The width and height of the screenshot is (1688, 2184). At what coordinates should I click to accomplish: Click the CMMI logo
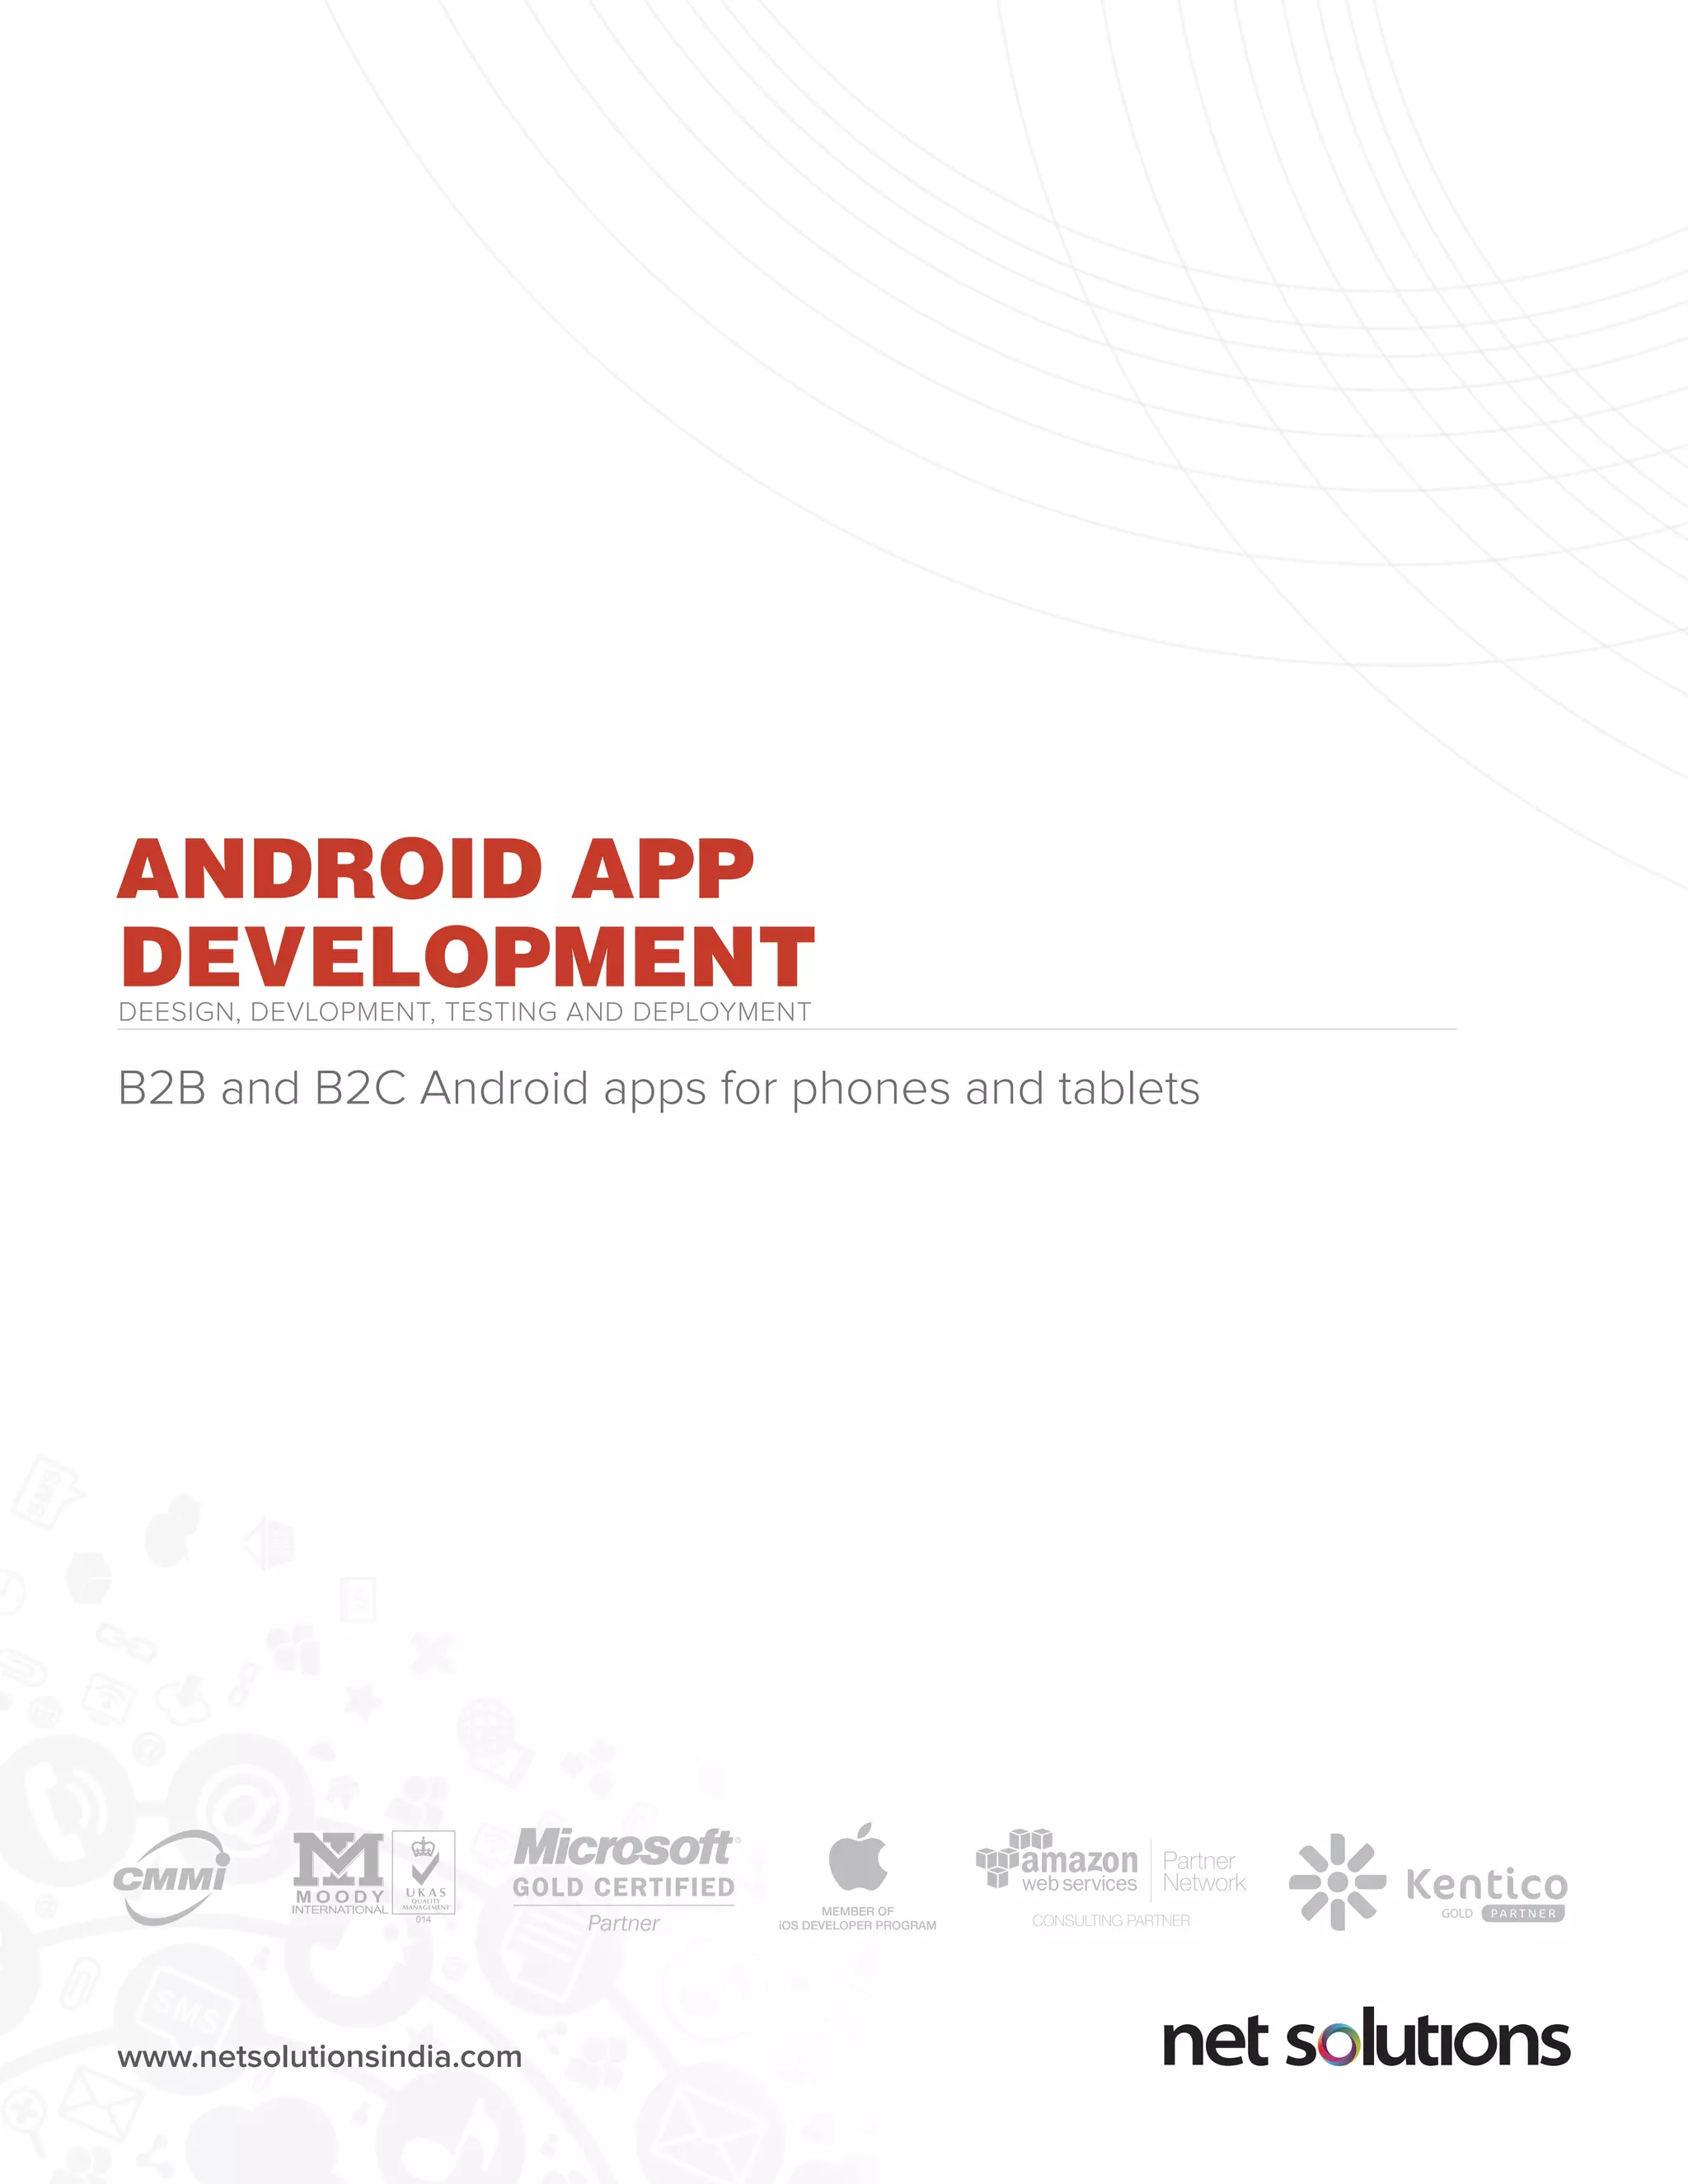pos(171,1877)
